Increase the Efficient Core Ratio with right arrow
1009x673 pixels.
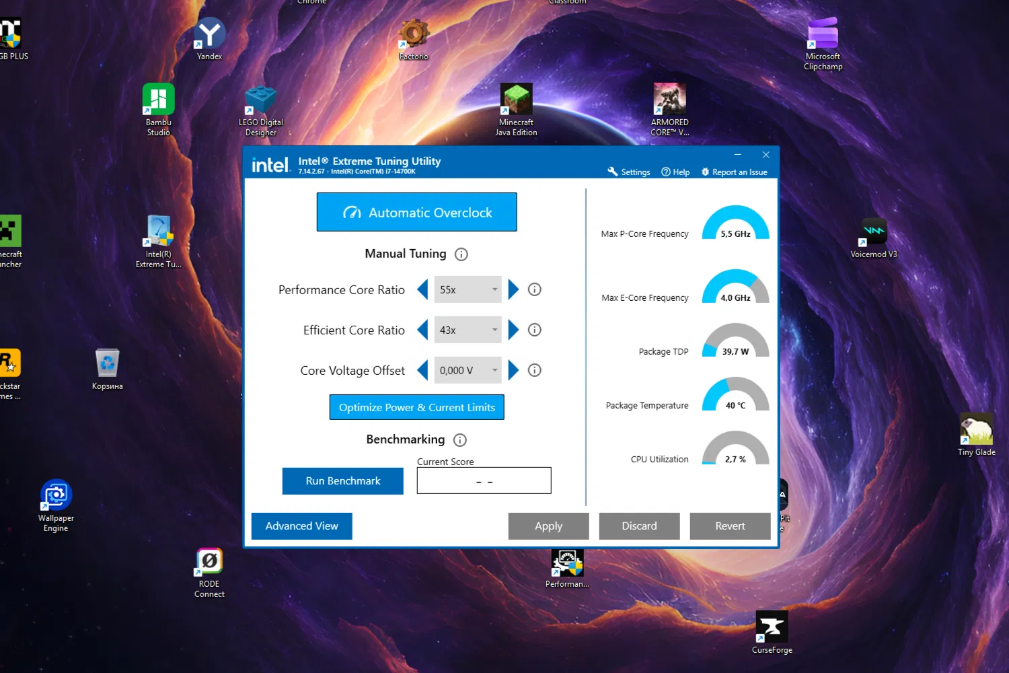pos(514,330)
